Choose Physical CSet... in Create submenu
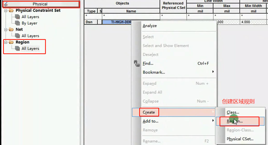Viewport: 268px width, 145px height. point(240,139)
